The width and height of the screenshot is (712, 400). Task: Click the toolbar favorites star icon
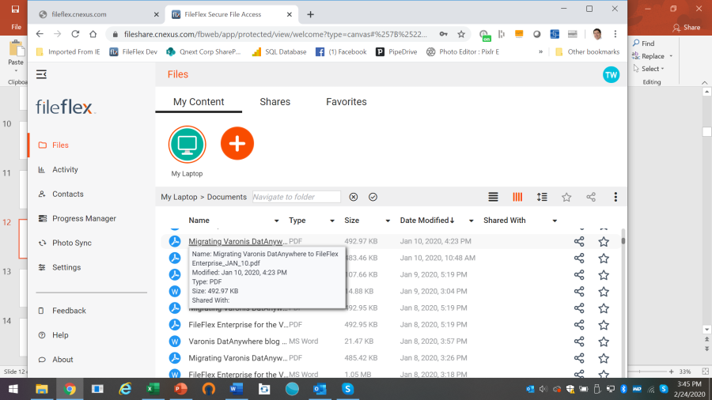[566, 197]
